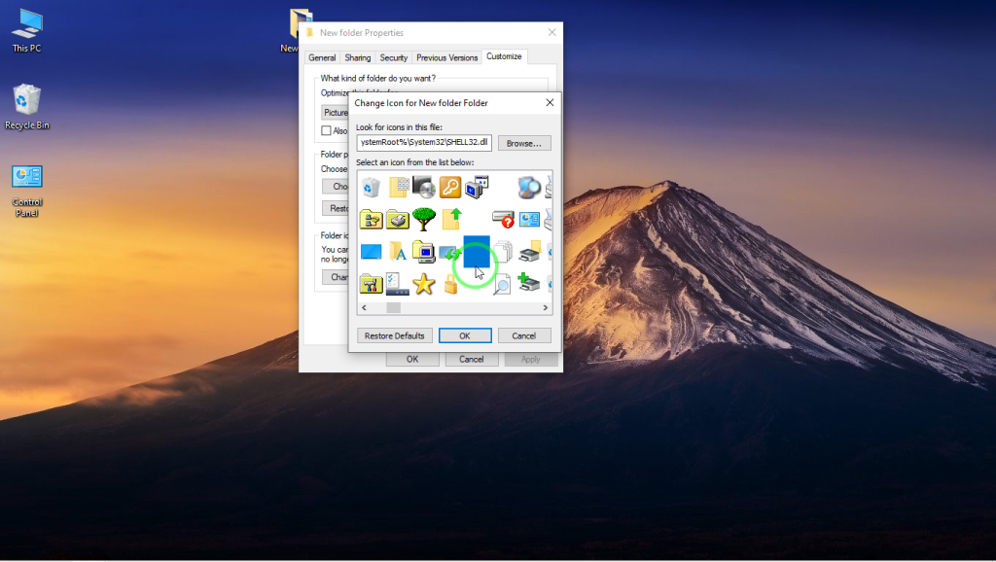
Task: Click the icon list left scroll arrow
Action: [364, 307]
